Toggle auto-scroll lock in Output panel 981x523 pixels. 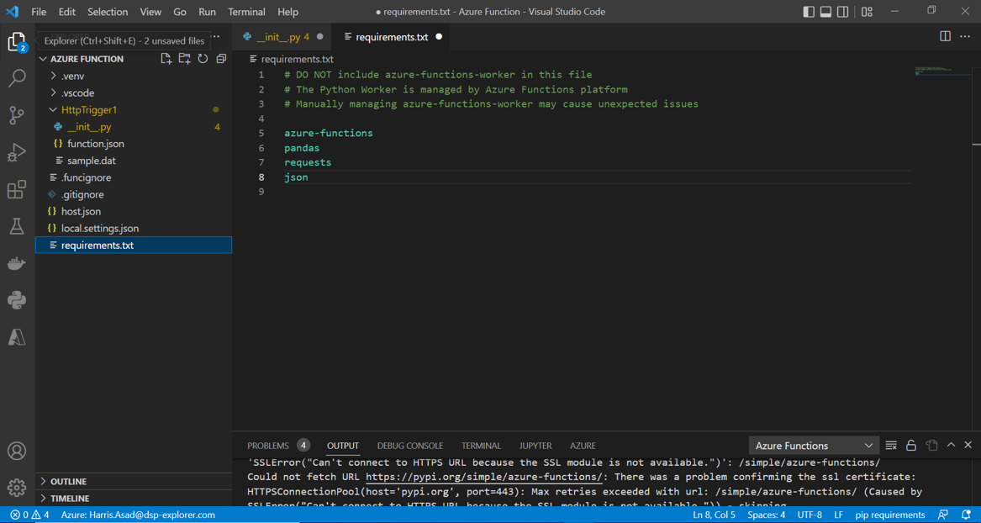[x=911, y=445]
